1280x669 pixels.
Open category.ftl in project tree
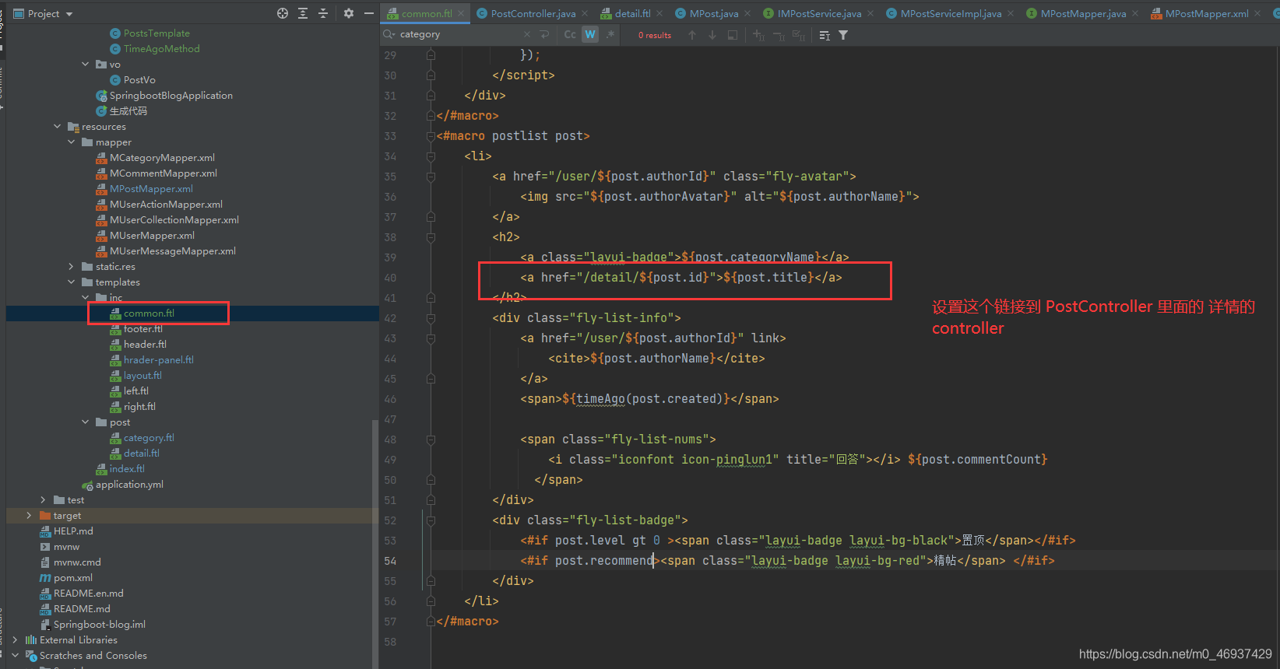tap(149, 438)
